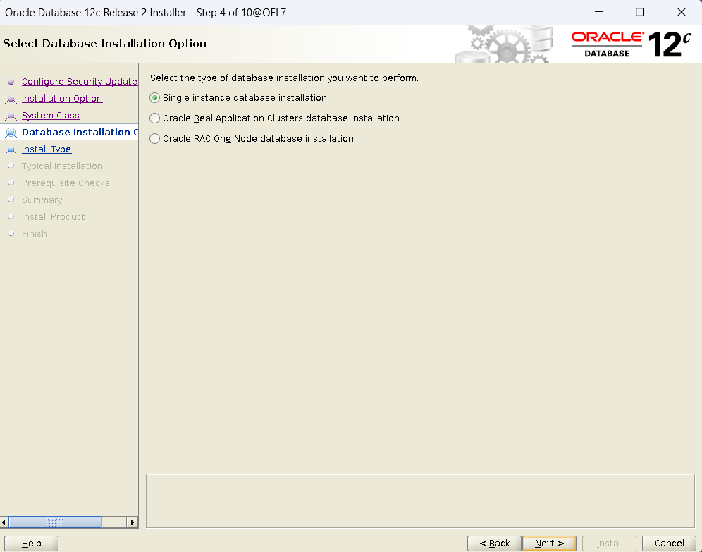Viewport: 702px width, 552px height.
Task: Click the Database Installation Option step node icon
Action: pos(11,133)
